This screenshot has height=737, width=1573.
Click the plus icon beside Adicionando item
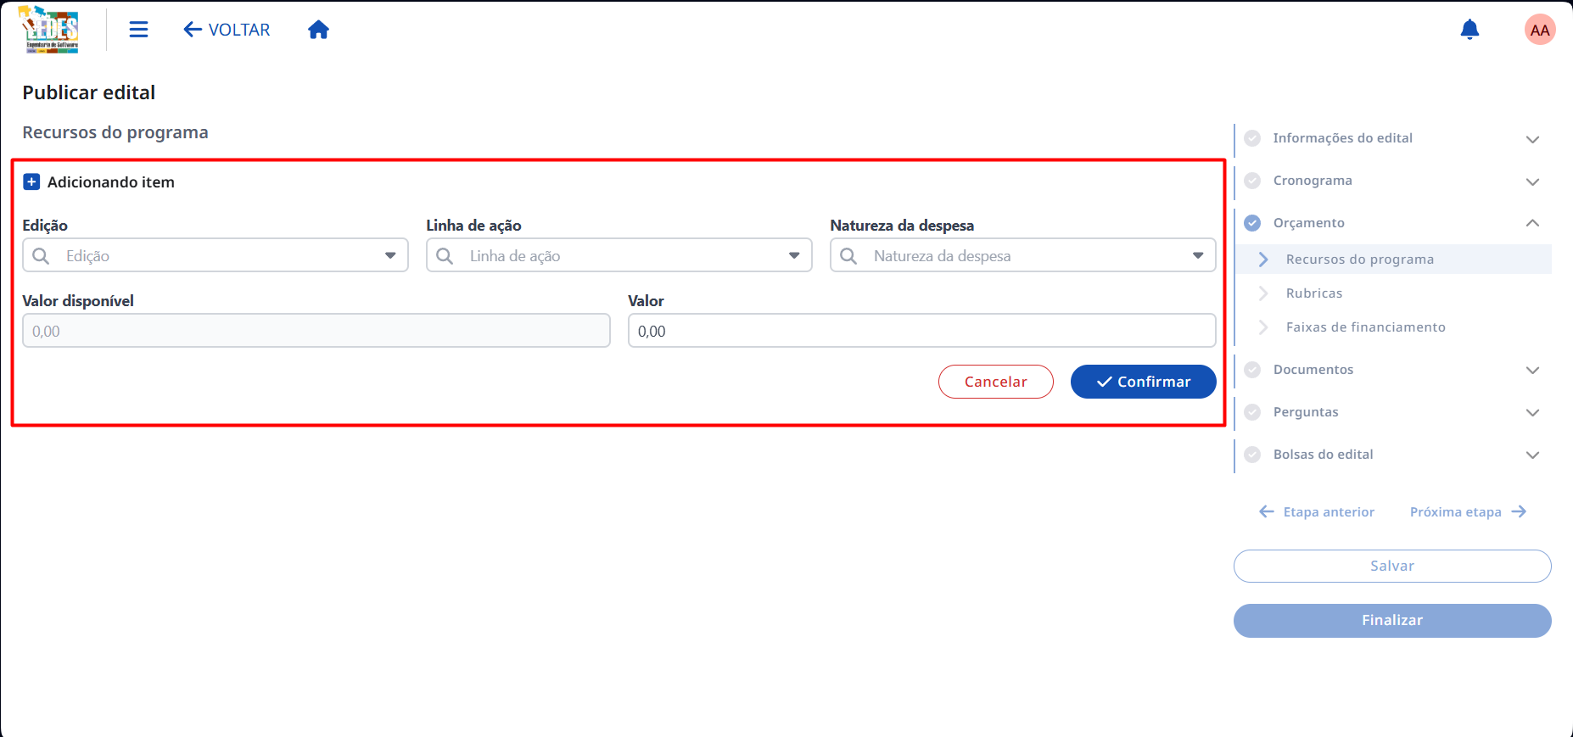click(31, 181)
